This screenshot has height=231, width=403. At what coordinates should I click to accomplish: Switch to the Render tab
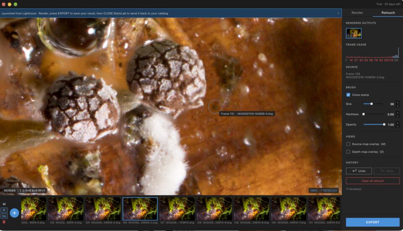click(357, 13)
